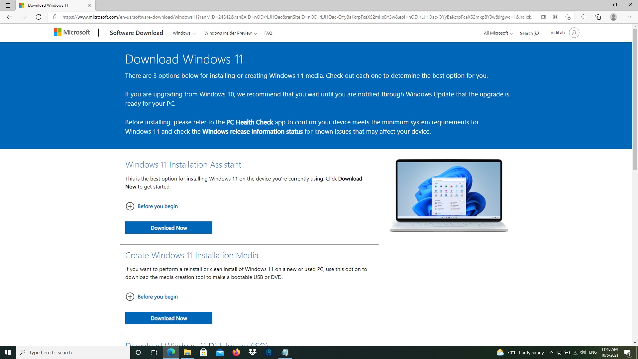Expand Before you begin under Installation Assistant
The width and height of the screenshot is (638, 359).
pos(152,206)
